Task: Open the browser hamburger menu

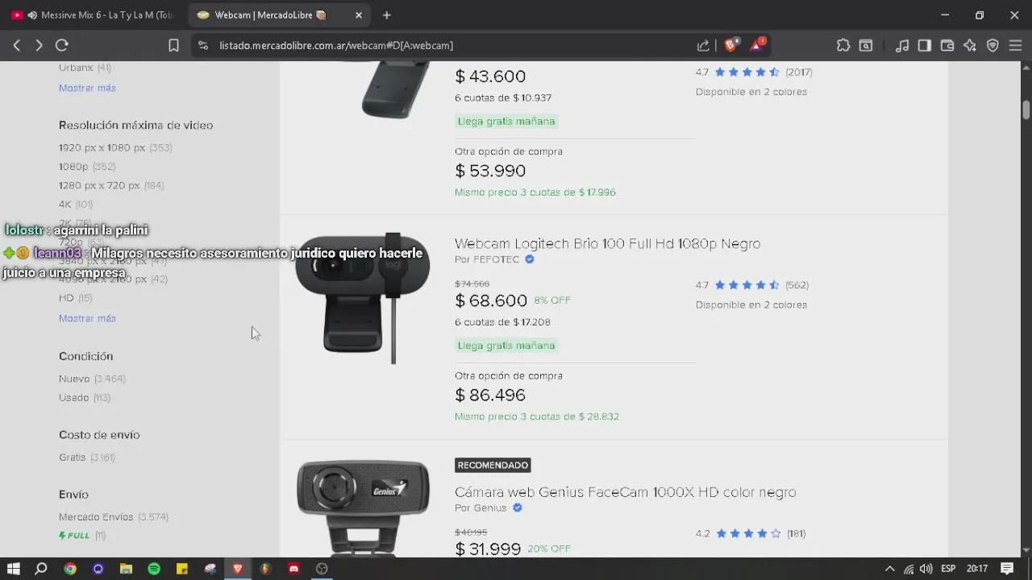Action: 1015,45
